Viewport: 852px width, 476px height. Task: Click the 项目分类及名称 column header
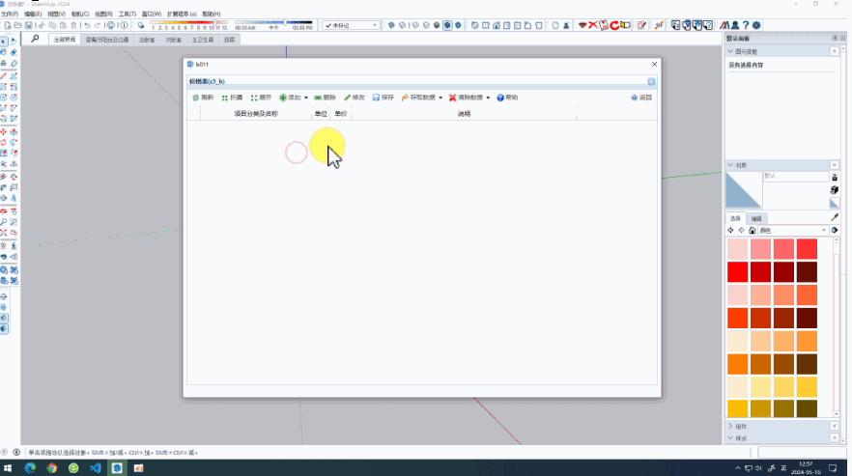[x=255, y=114]
